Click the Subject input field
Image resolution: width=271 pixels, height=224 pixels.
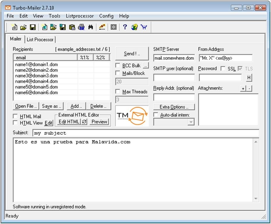click(x=146, y=133)
